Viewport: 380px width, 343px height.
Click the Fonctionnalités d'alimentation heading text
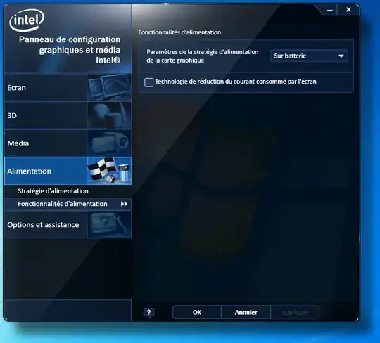(x=179, y=32)
